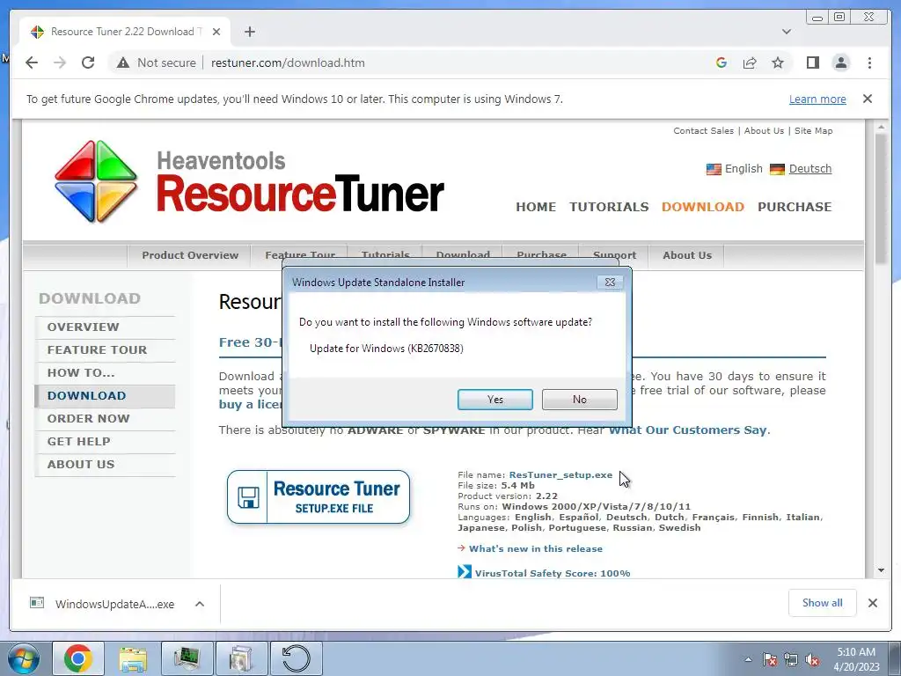
Task: Open the Chrome side panel icon
Action: pyautogui.click(x=812, y=62)
